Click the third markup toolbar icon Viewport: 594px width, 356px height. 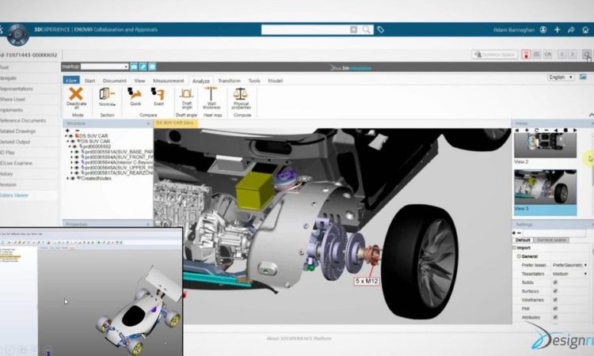tap(152, 66)
